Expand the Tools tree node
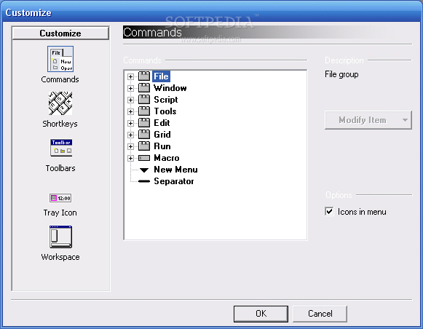This screenshot has width=423, height=329. click(130, 111)
